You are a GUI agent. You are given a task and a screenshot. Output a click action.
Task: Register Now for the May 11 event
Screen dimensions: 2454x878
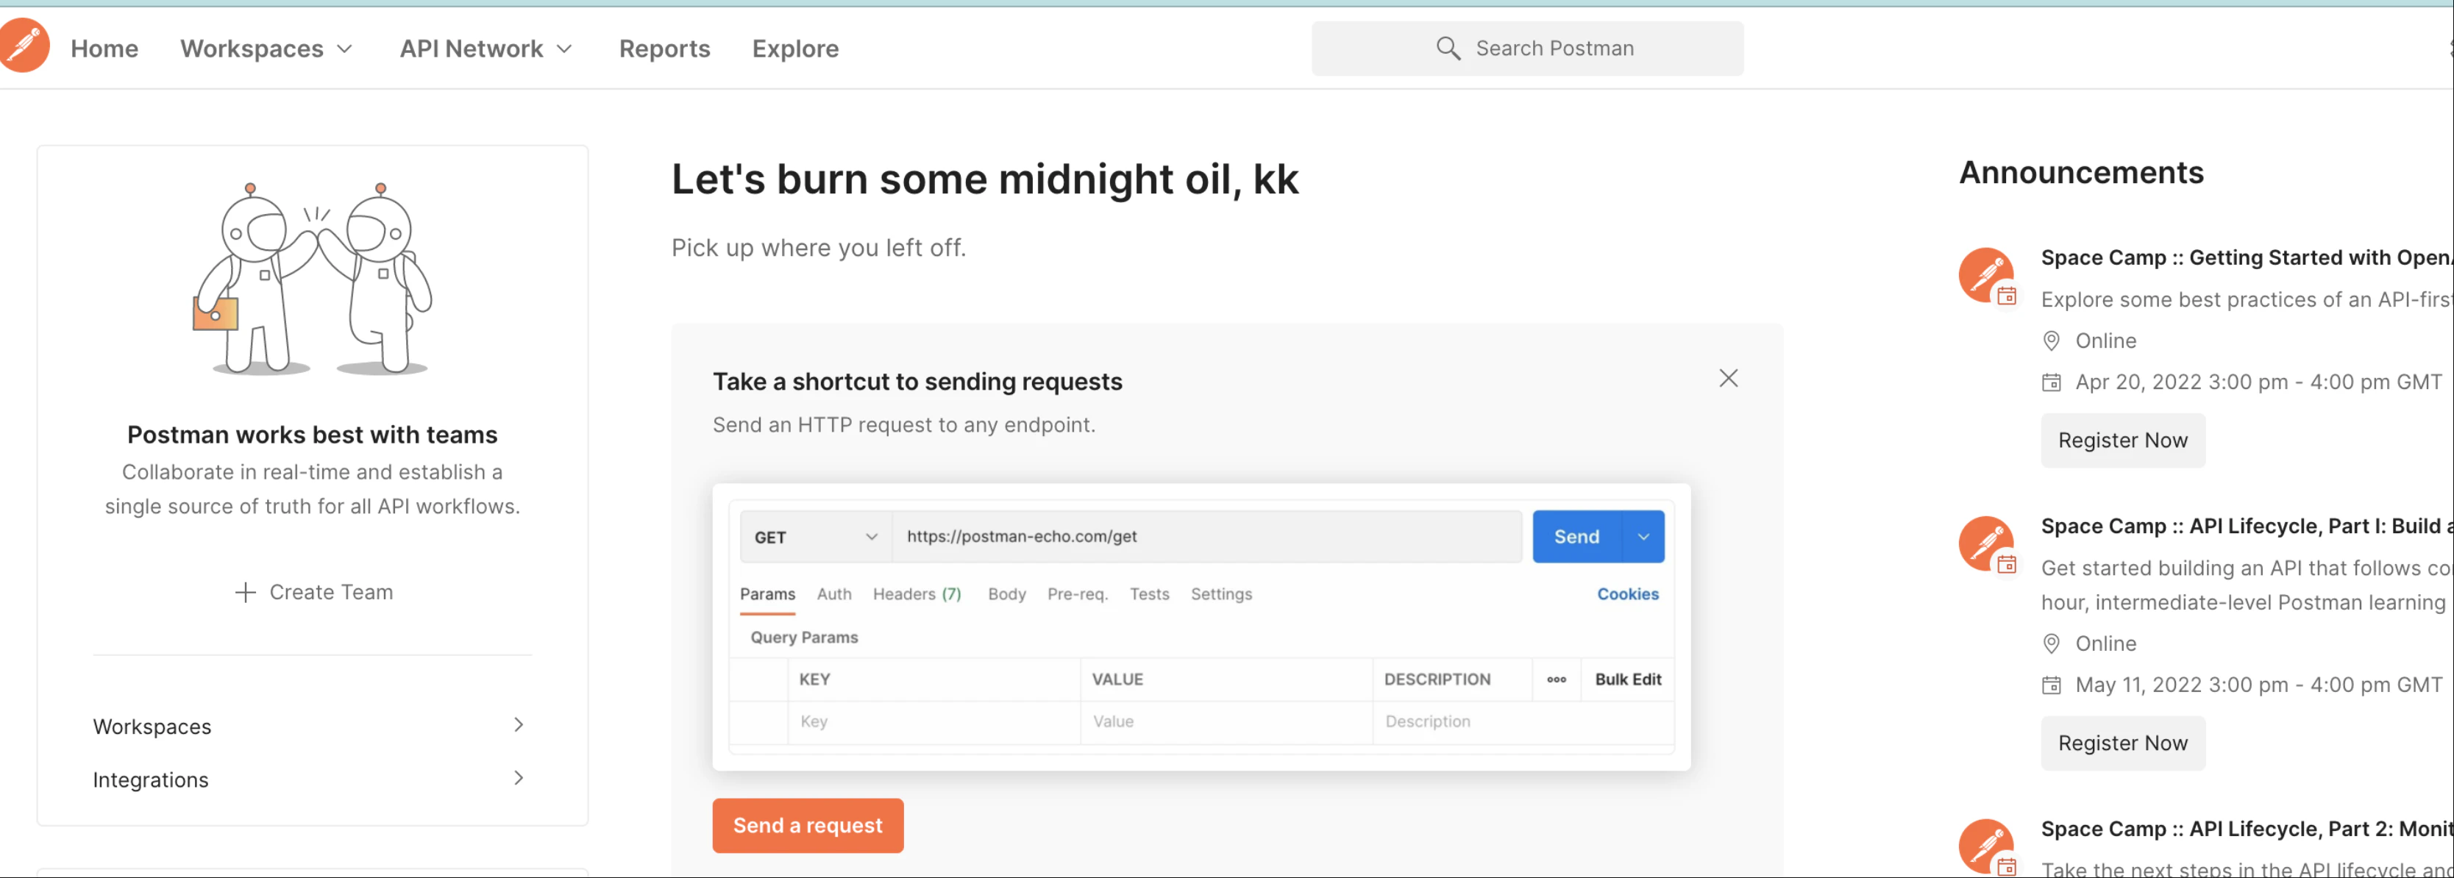2122,743
